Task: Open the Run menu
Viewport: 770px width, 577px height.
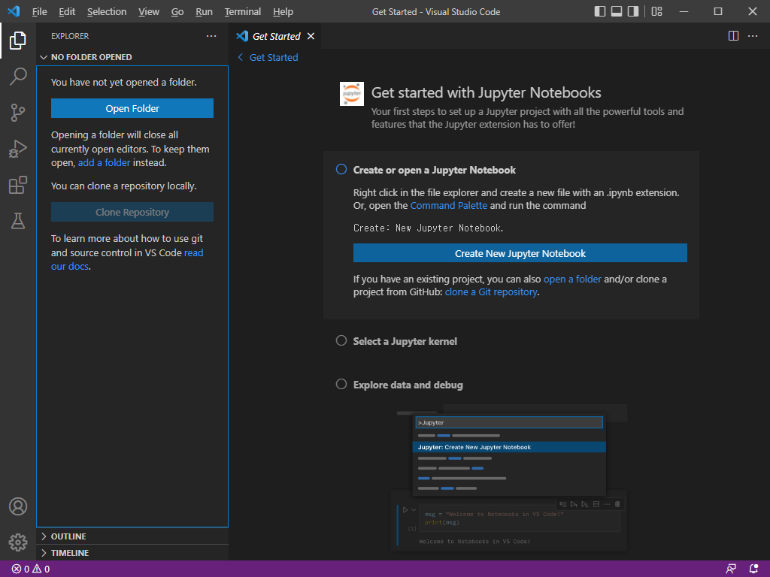Action: [x=204, y=11]
